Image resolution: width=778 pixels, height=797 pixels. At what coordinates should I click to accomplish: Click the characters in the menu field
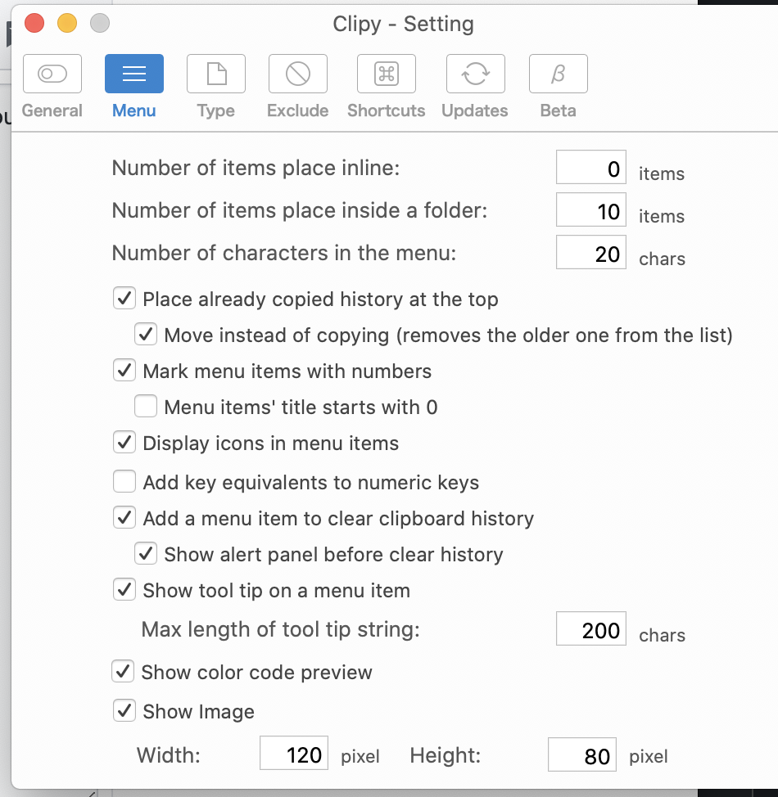[590, 252]
